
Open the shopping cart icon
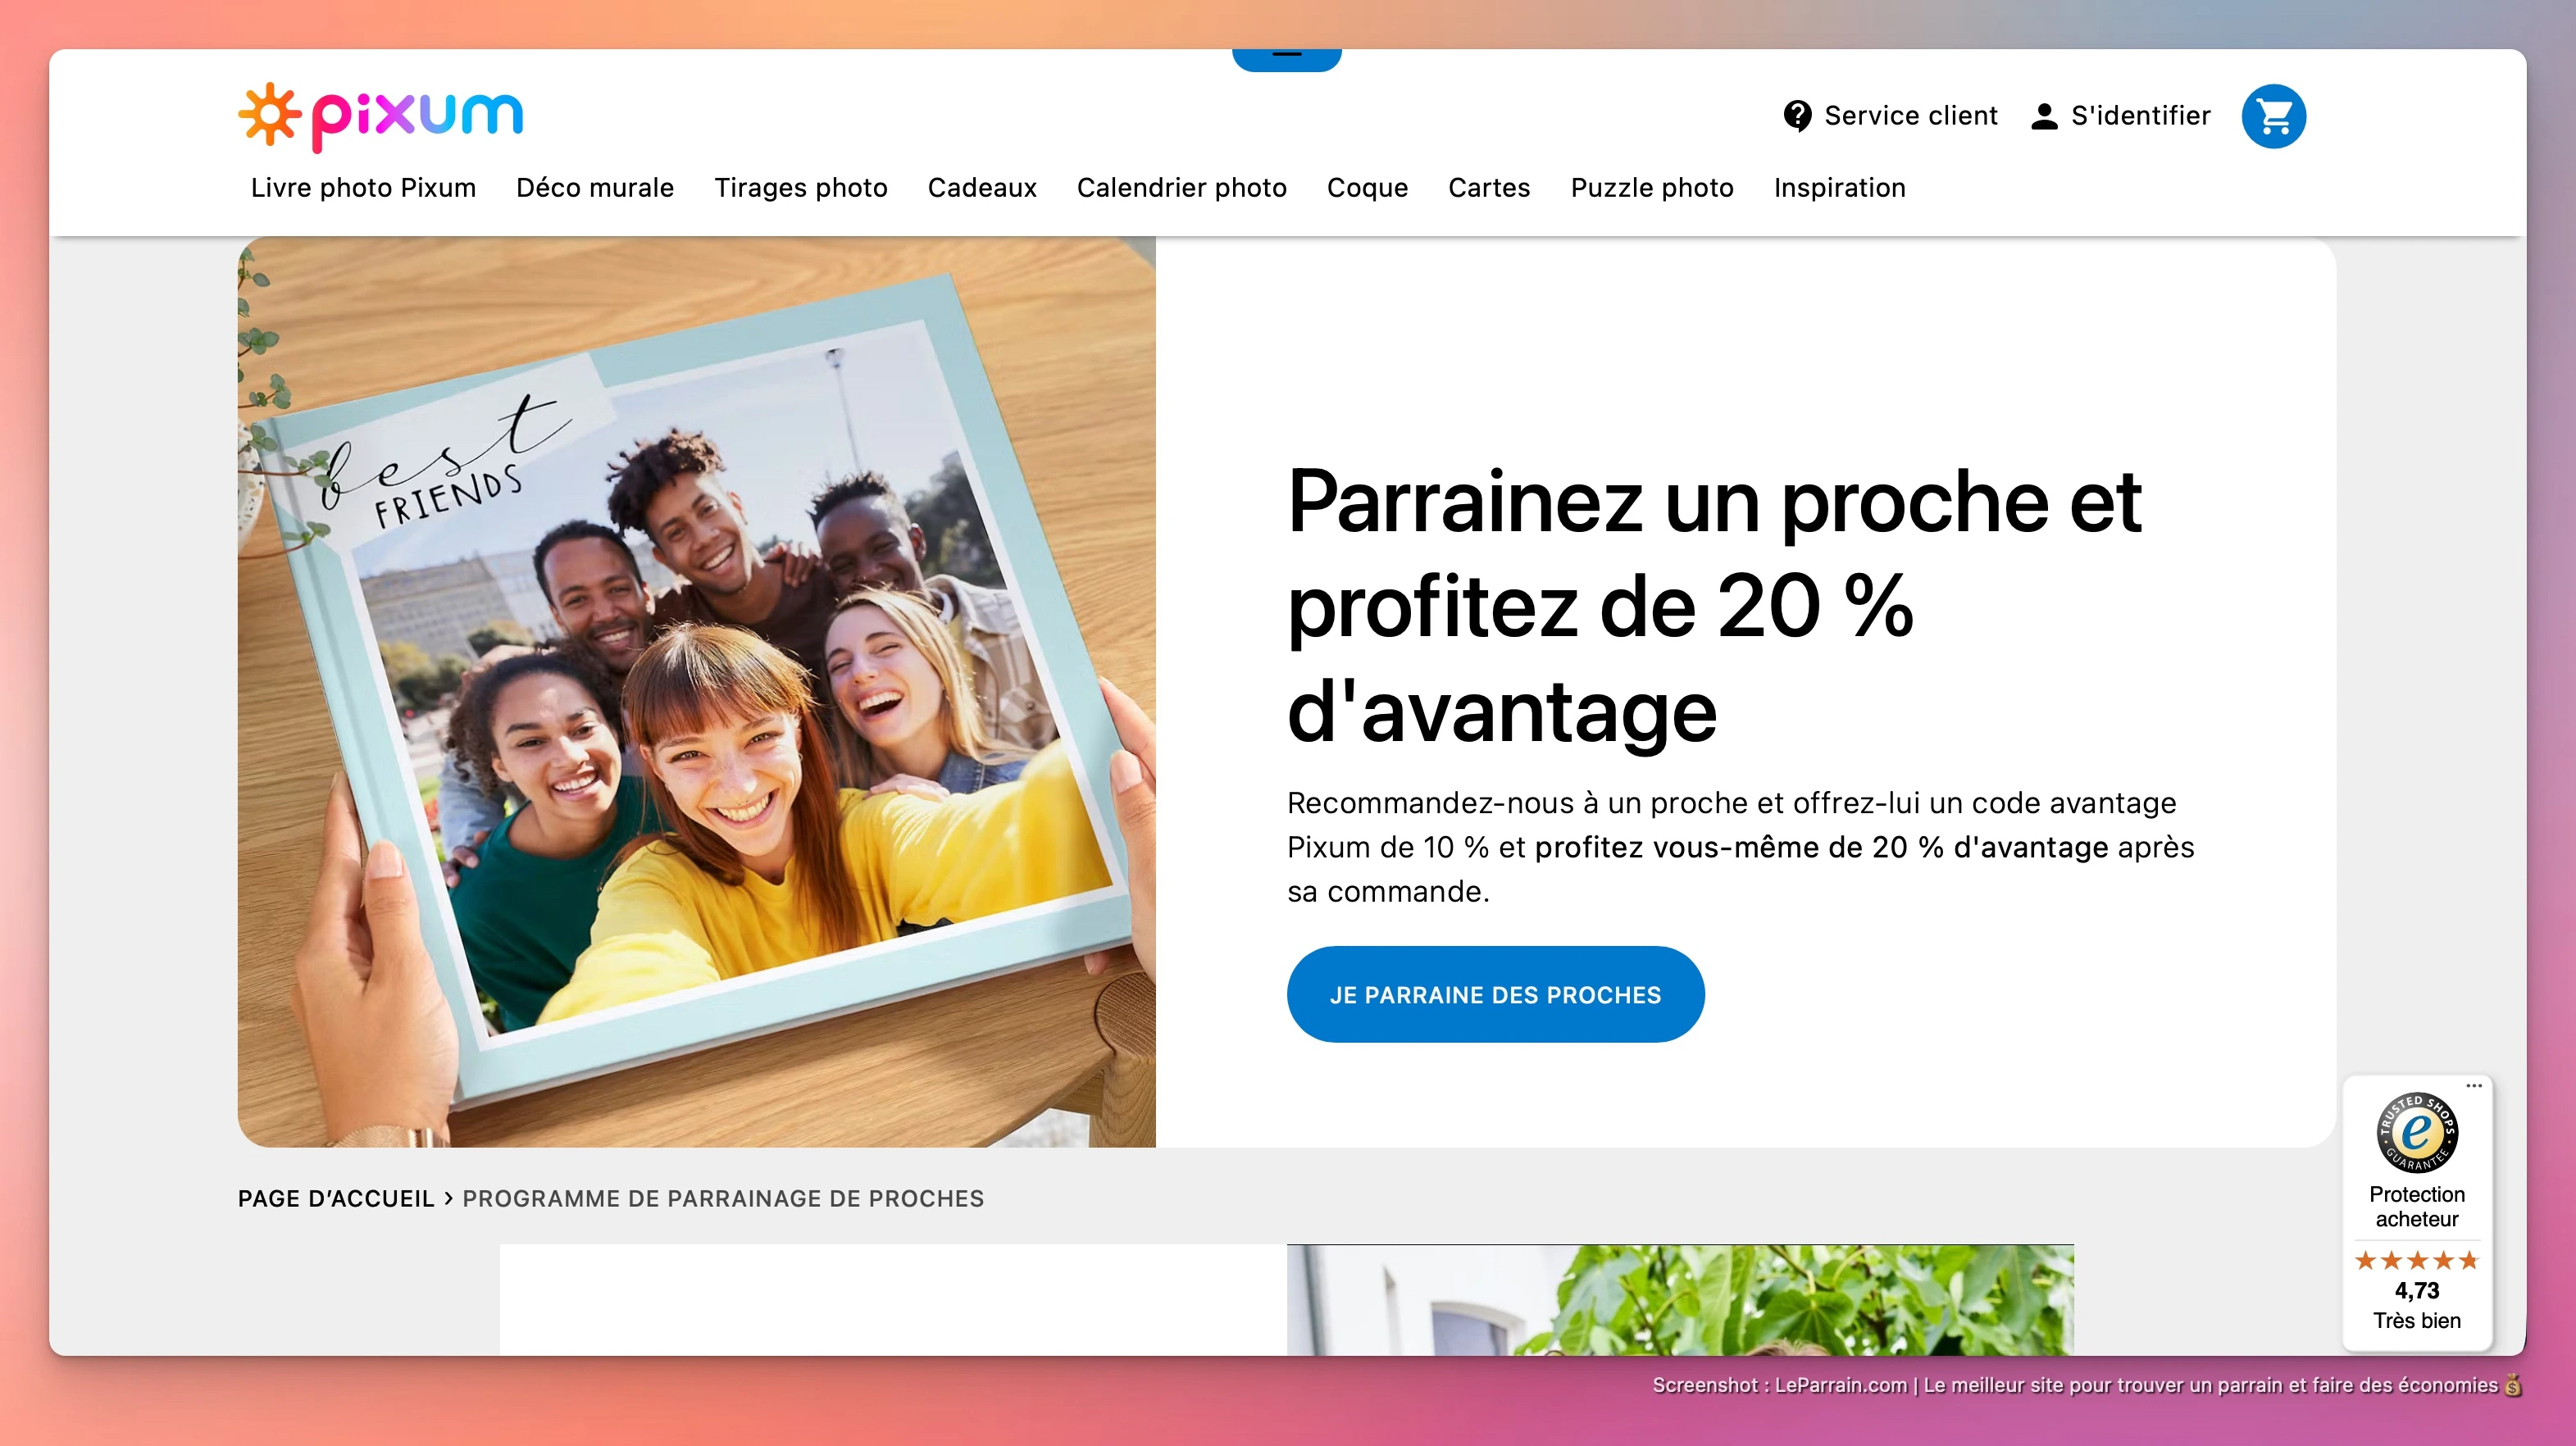click(x=2273, y=116)
